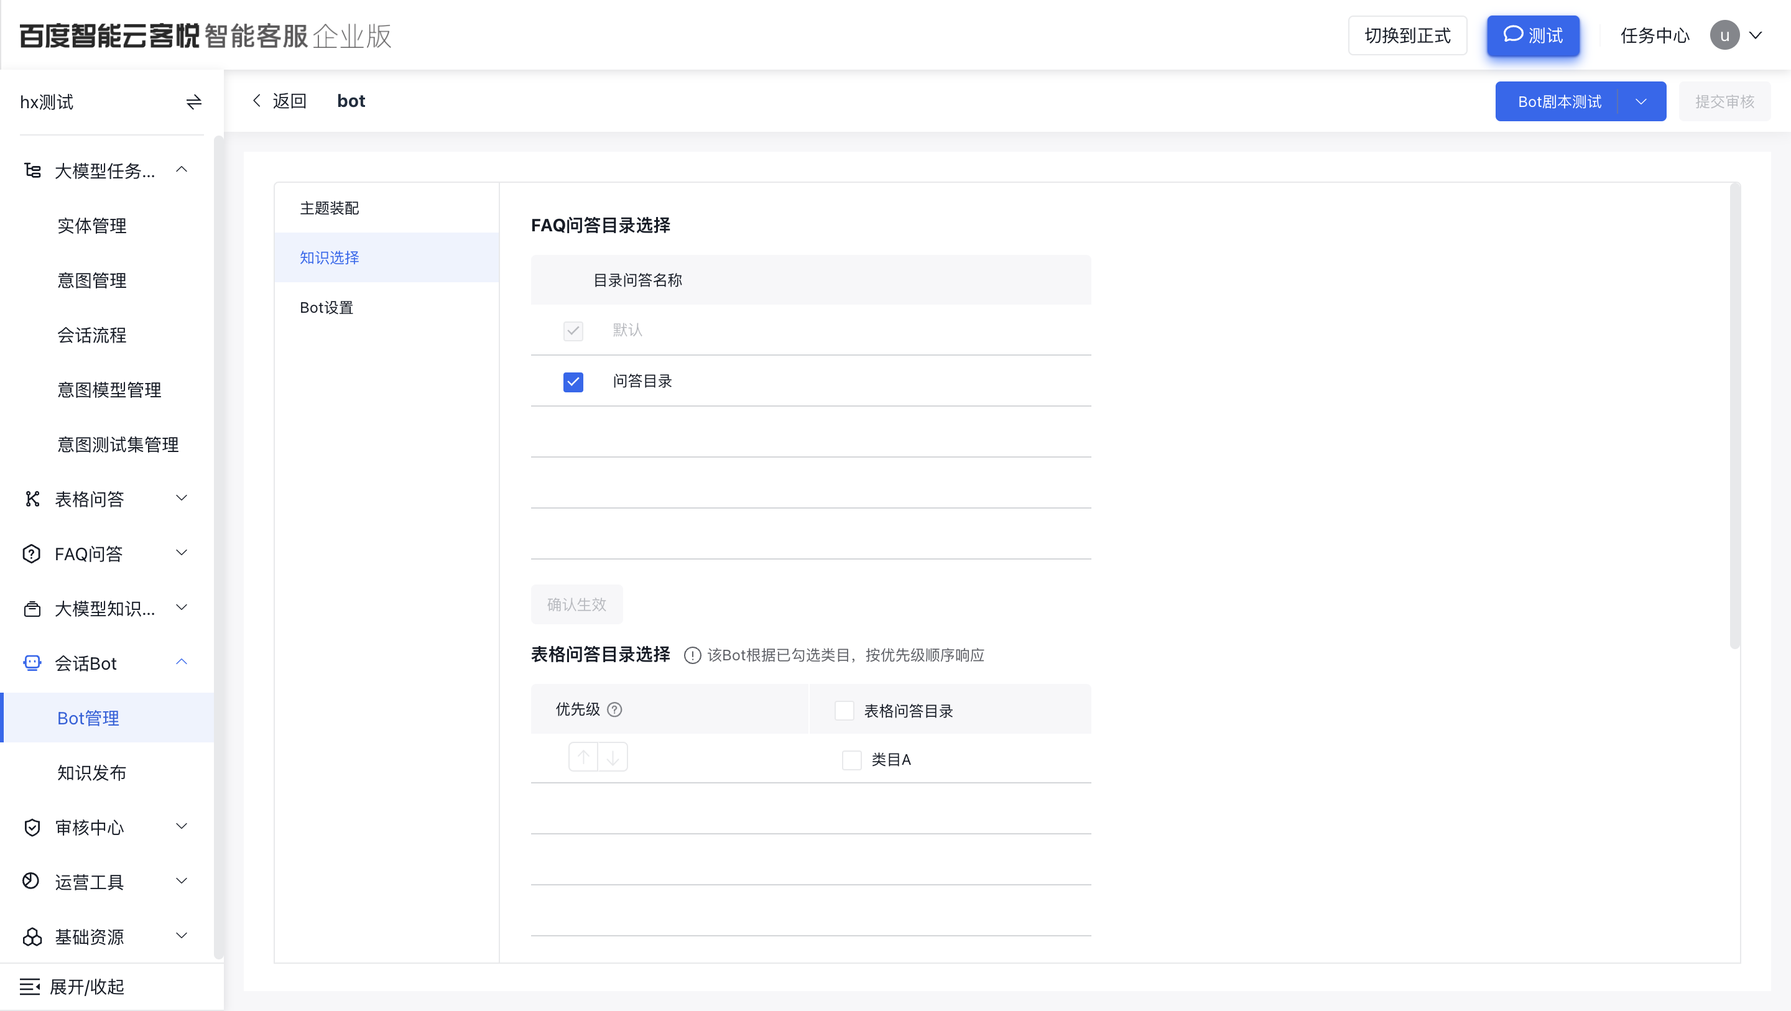The height and width of the screenshot is (1011, 1791).
Task: Click the bot title text
Action: coord(351,101)
